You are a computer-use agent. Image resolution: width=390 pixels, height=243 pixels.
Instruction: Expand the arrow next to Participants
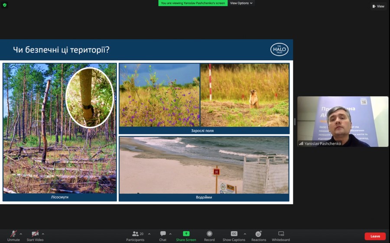click(x=149, y=234)
